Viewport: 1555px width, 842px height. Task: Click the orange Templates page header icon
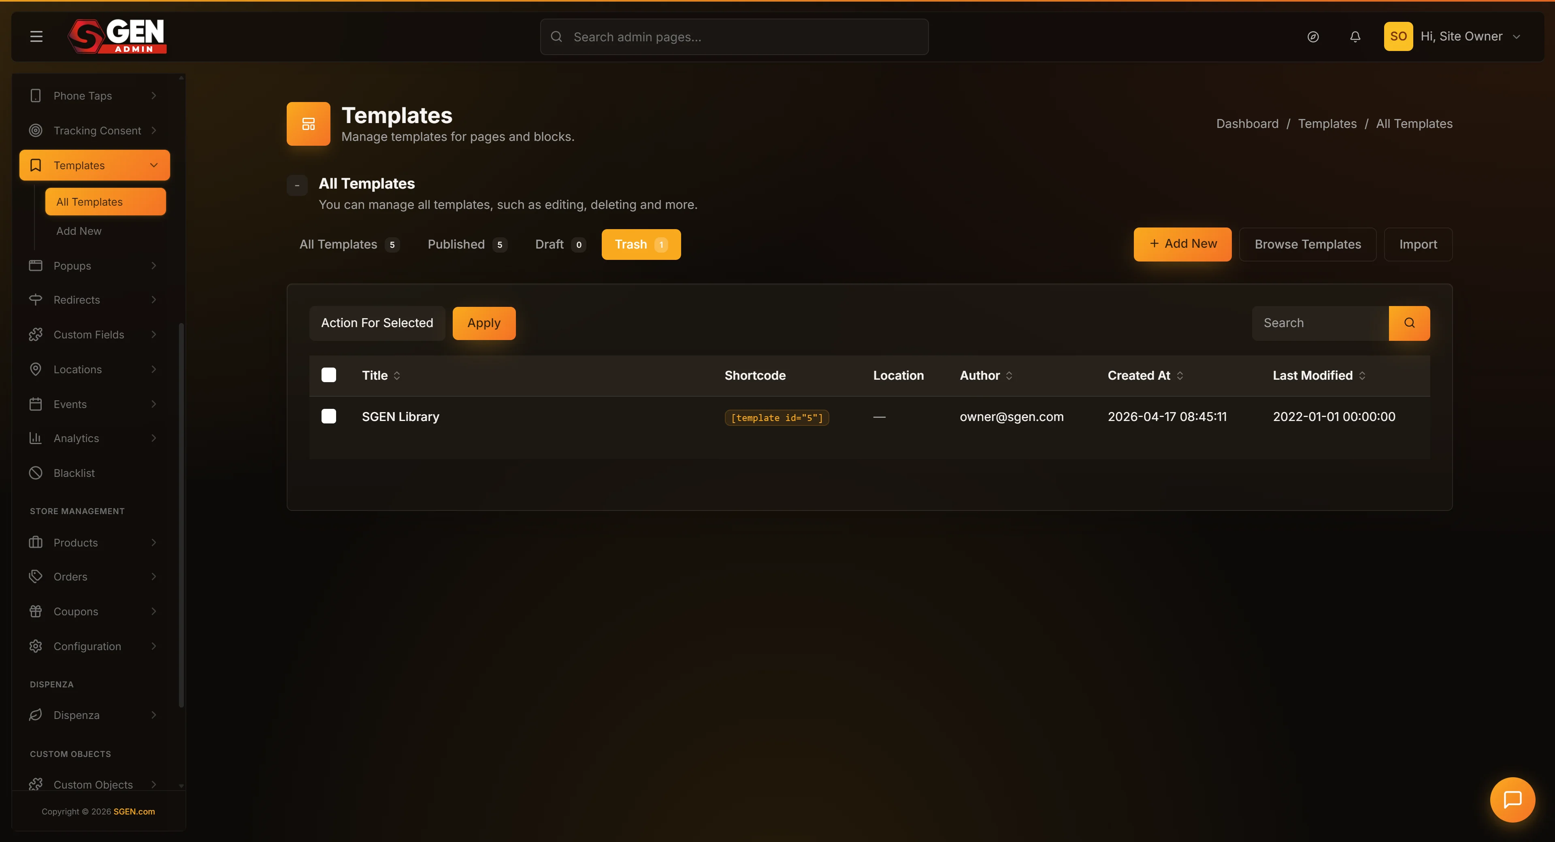coord(309,124)
